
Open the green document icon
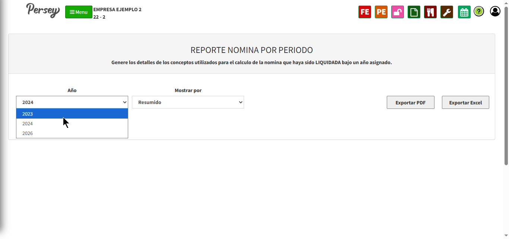tap(414, 12)
